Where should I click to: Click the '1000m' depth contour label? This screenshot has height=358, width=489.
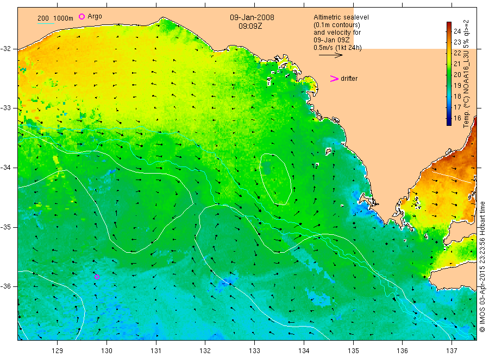pyautogui.click(x=64, y=18)
